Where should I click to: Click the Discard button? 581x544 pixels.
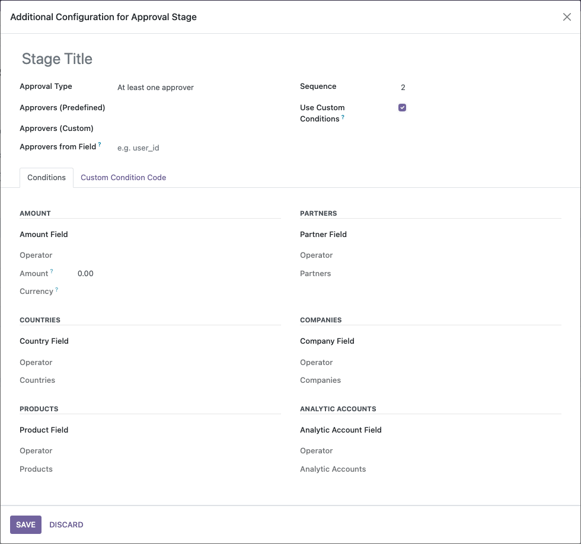pos(66,525)
